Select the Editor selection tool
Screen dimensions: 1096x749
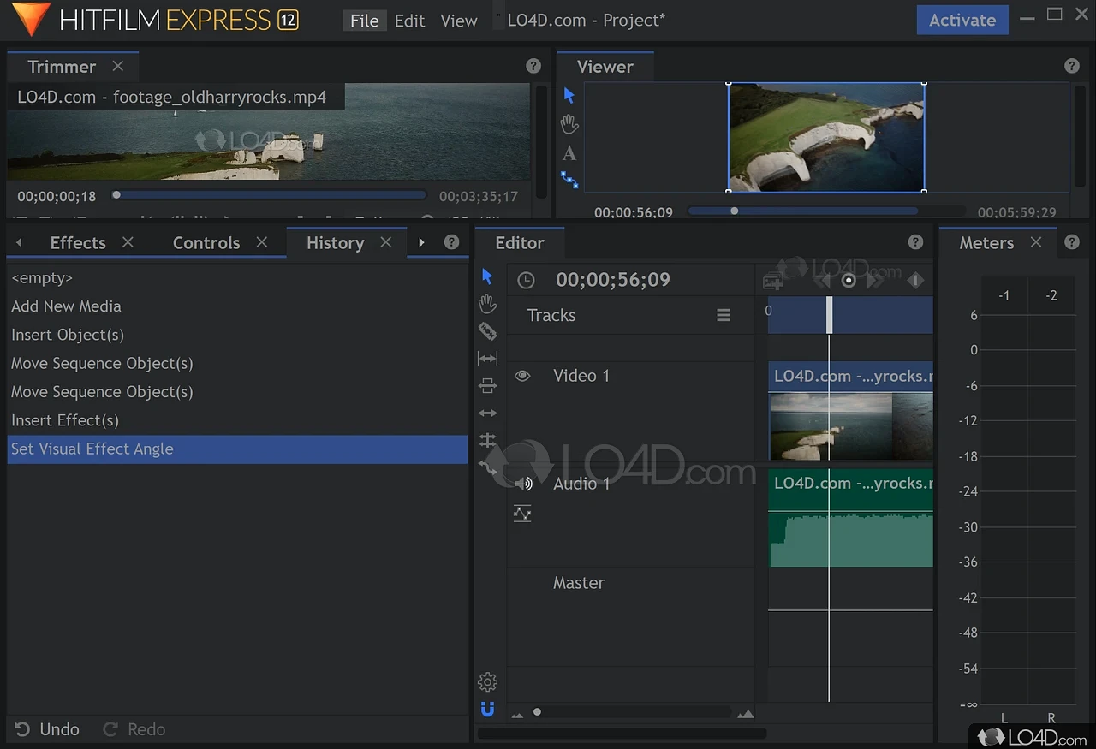[x=487, y=276]
